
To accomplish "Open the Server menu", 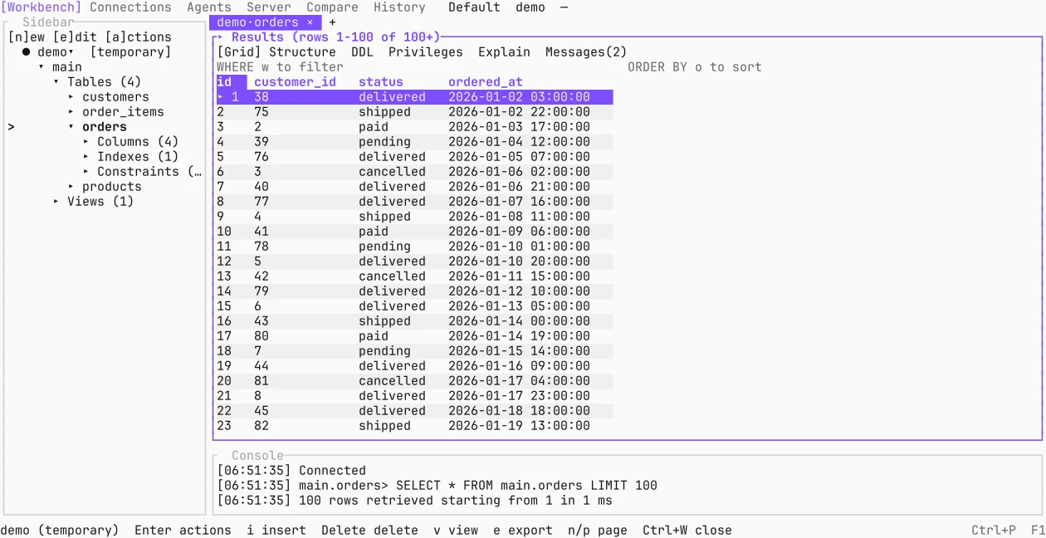I will point(269,7).
